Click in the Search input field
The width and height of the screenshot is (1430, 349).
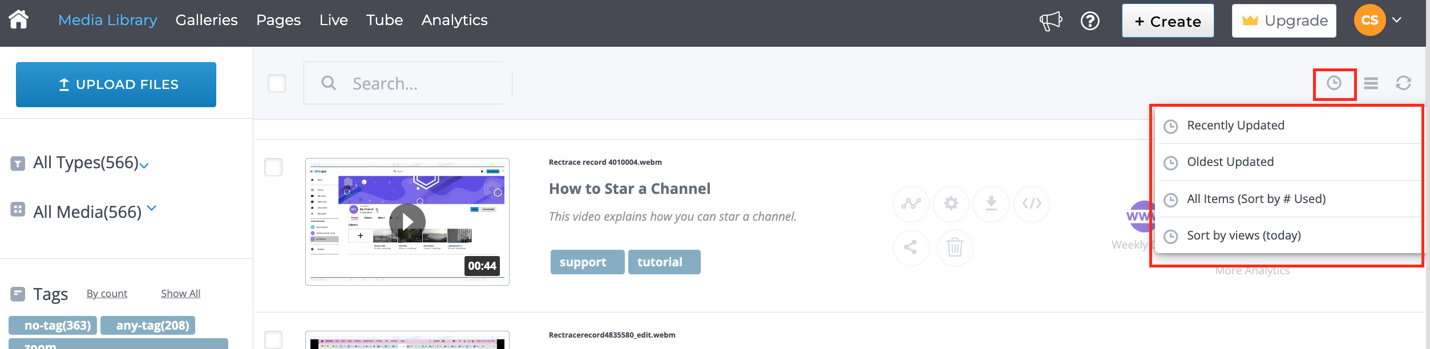pyautogui.click(x=422, y=83)
